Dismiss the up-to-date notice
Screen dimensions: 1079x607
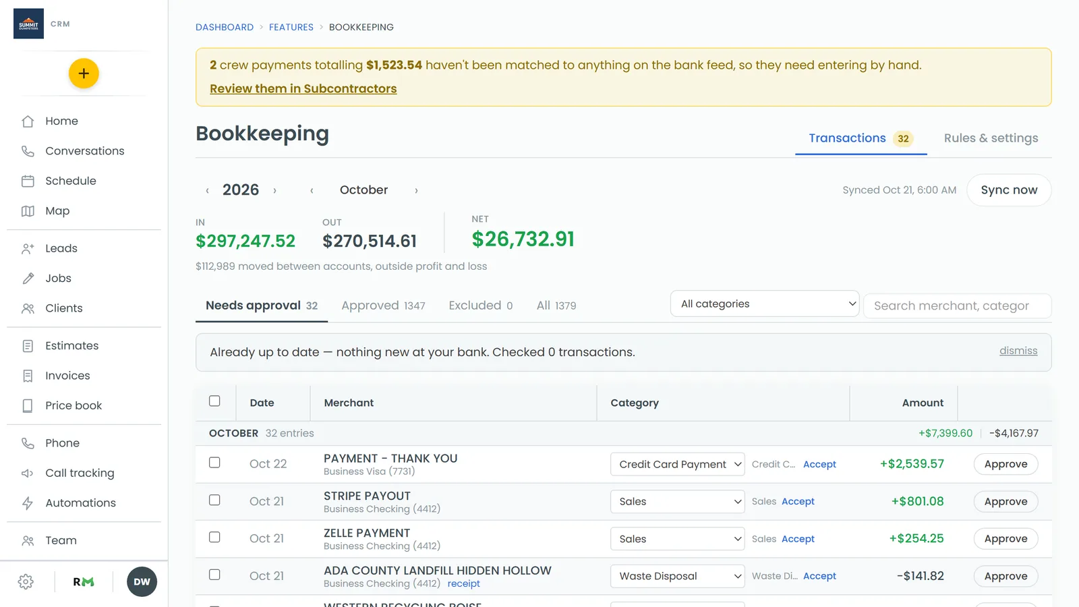[1018, 351]
